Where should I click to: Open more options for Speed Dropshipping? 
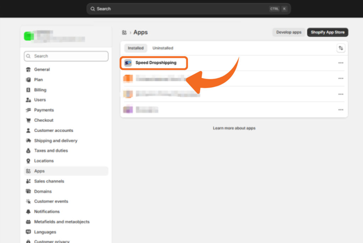tap(341, 63)
